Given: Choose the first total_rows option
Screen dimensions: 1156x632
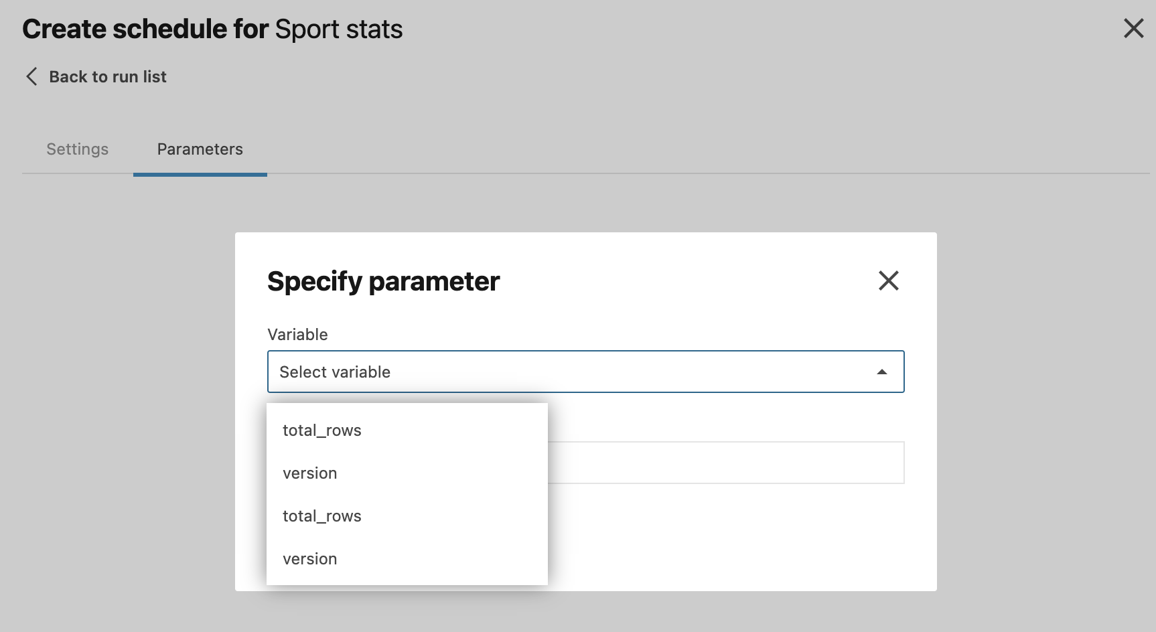Looking at the screenshot, I should click(321, 430).
